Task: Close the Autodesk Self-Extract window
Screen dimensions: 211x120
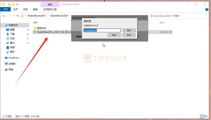Action: coord(144,18)
